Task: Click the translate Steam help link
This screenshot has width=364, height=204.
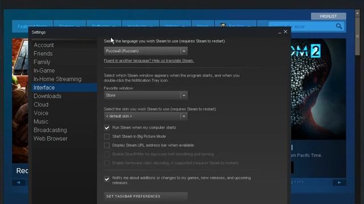Action: click(149, 61)
